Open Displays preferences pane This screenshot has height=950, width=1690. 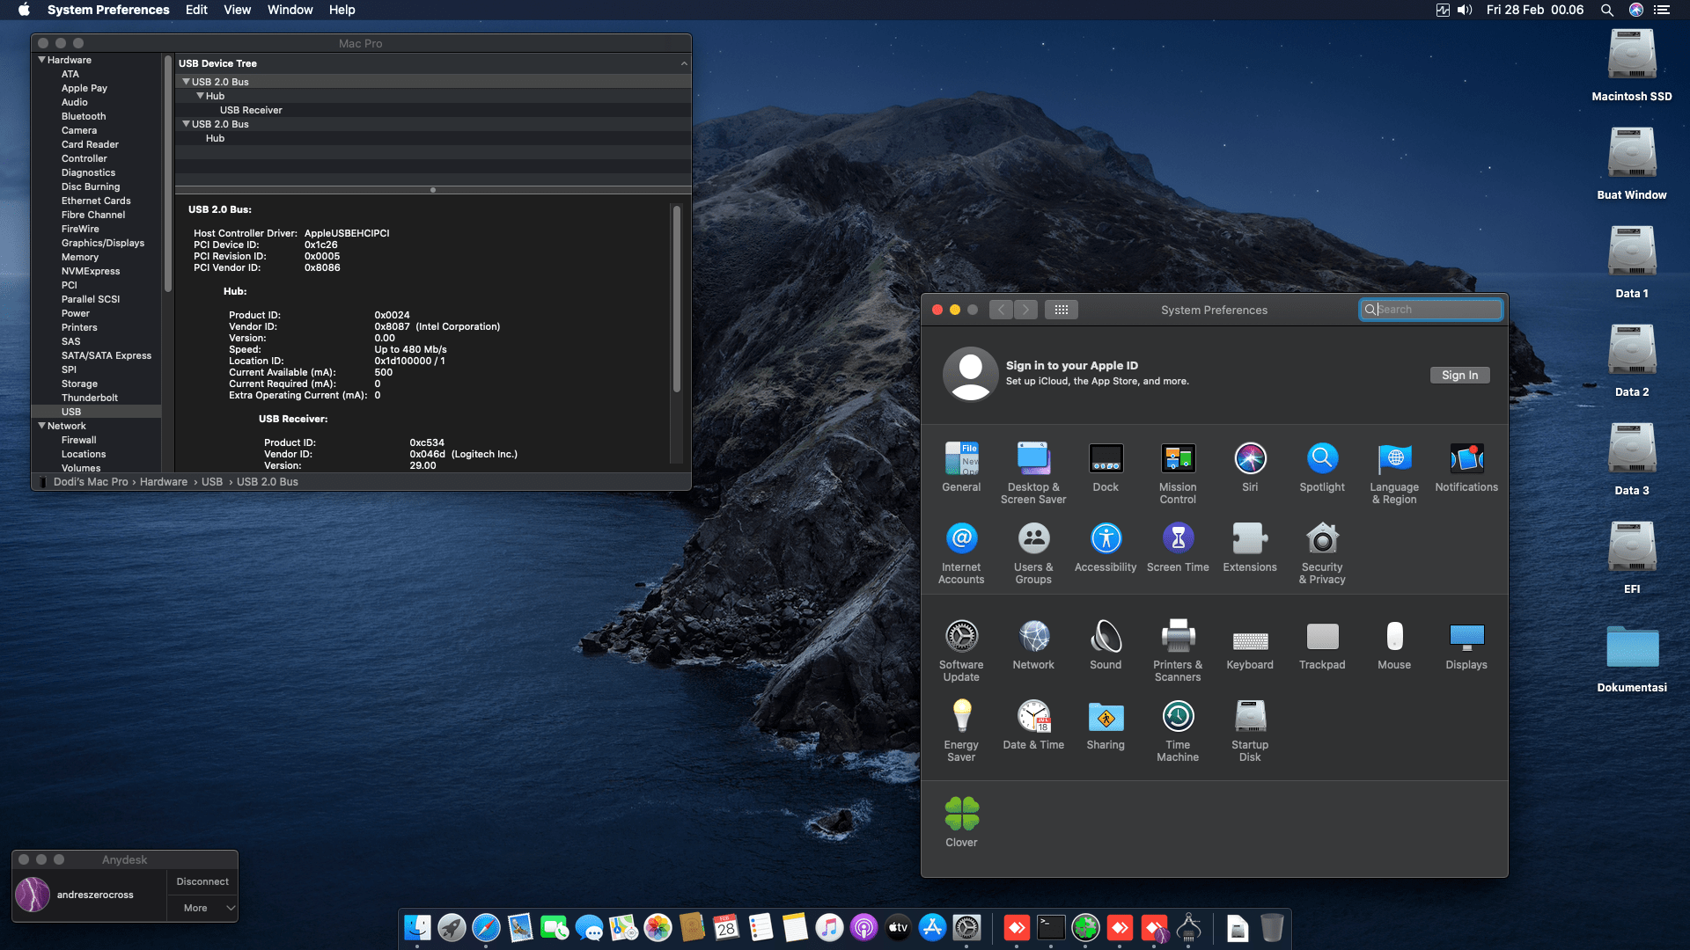click(1466, 645)
